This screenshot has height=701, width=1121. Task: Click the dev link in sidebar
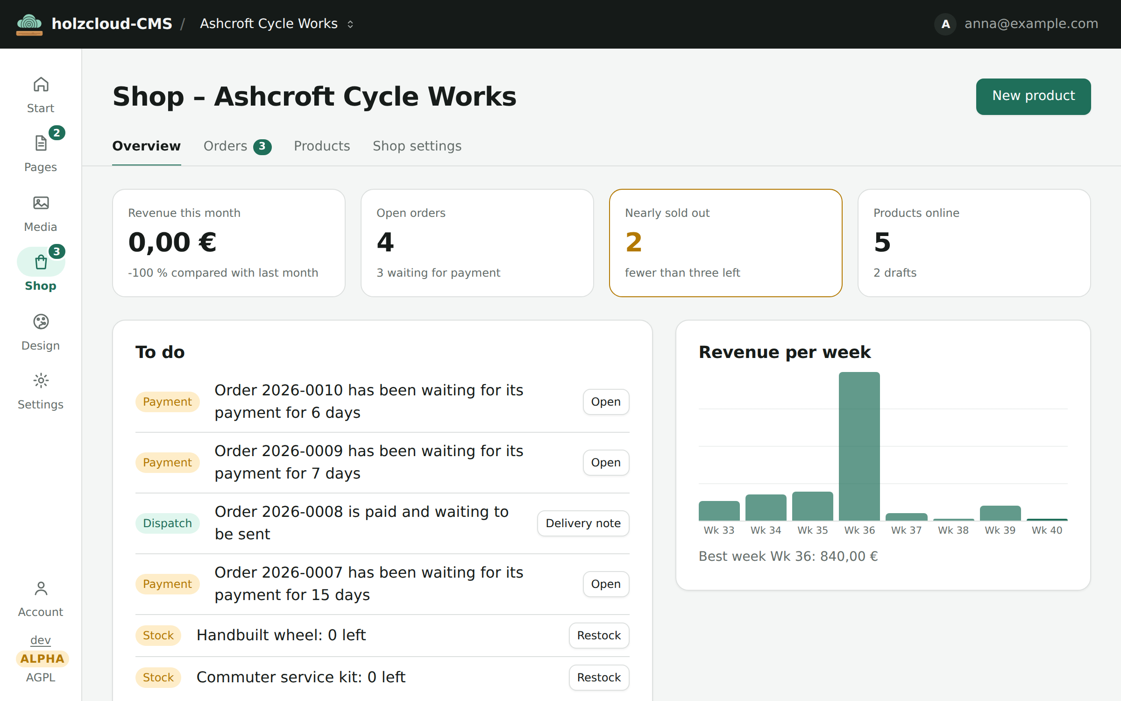click(41, 640)
